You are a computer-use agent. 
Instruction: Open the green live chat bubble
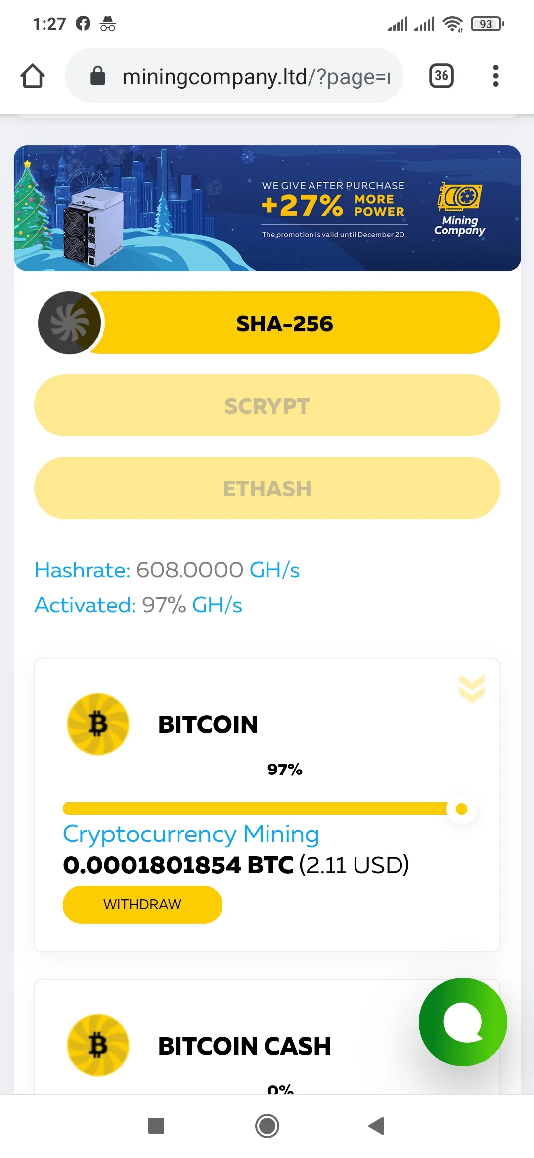pyautogui.click(x=462, y=1022)
